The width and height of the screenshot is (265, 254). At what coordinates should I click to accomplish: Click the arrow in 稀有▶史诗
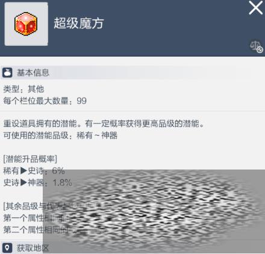23,171
